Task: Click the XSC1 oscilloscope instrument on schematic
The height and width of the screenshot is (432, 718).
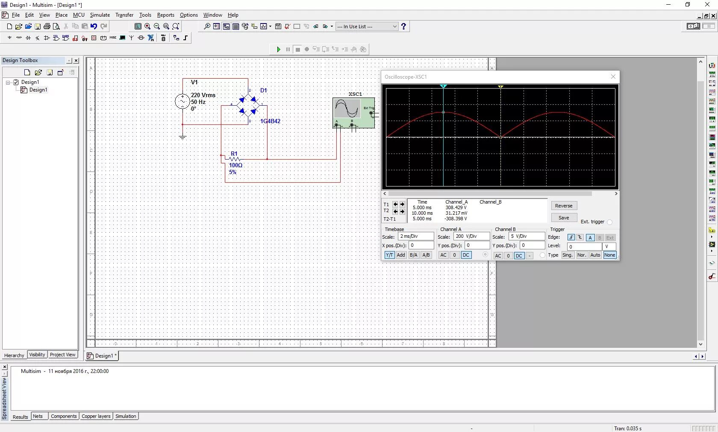Action: pos(354,112)
